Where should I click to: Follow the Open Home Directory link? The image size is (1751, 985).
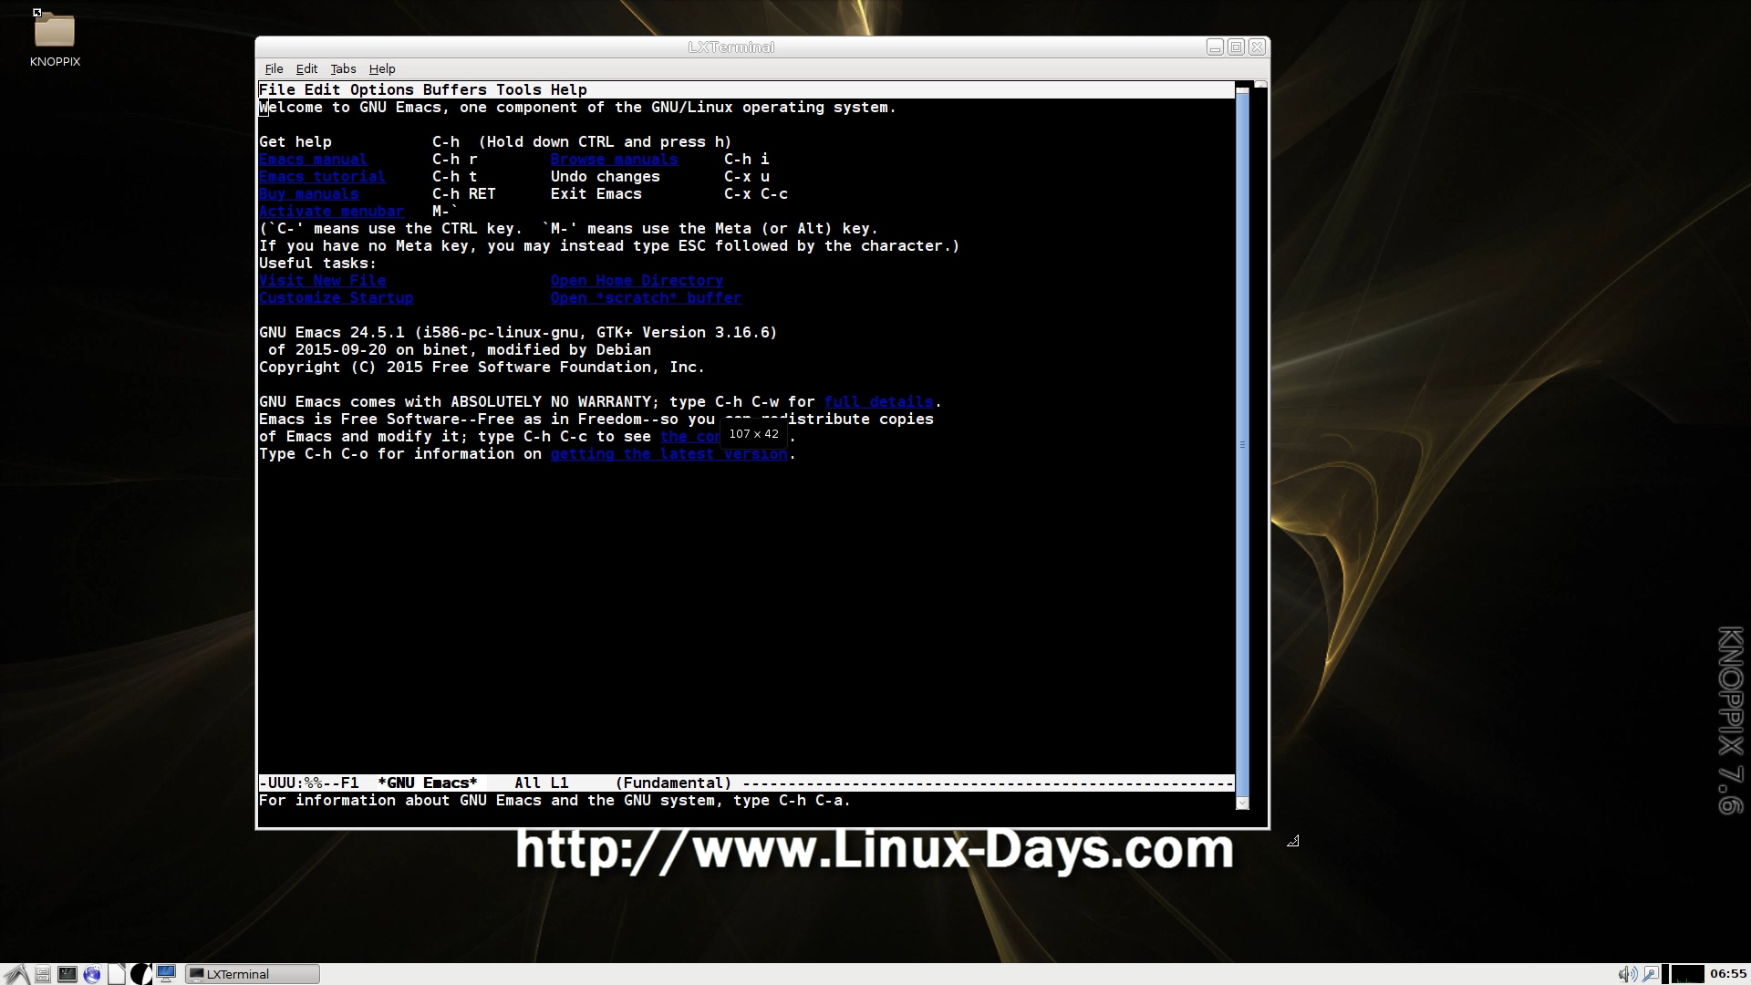click(x=637, y=280)
